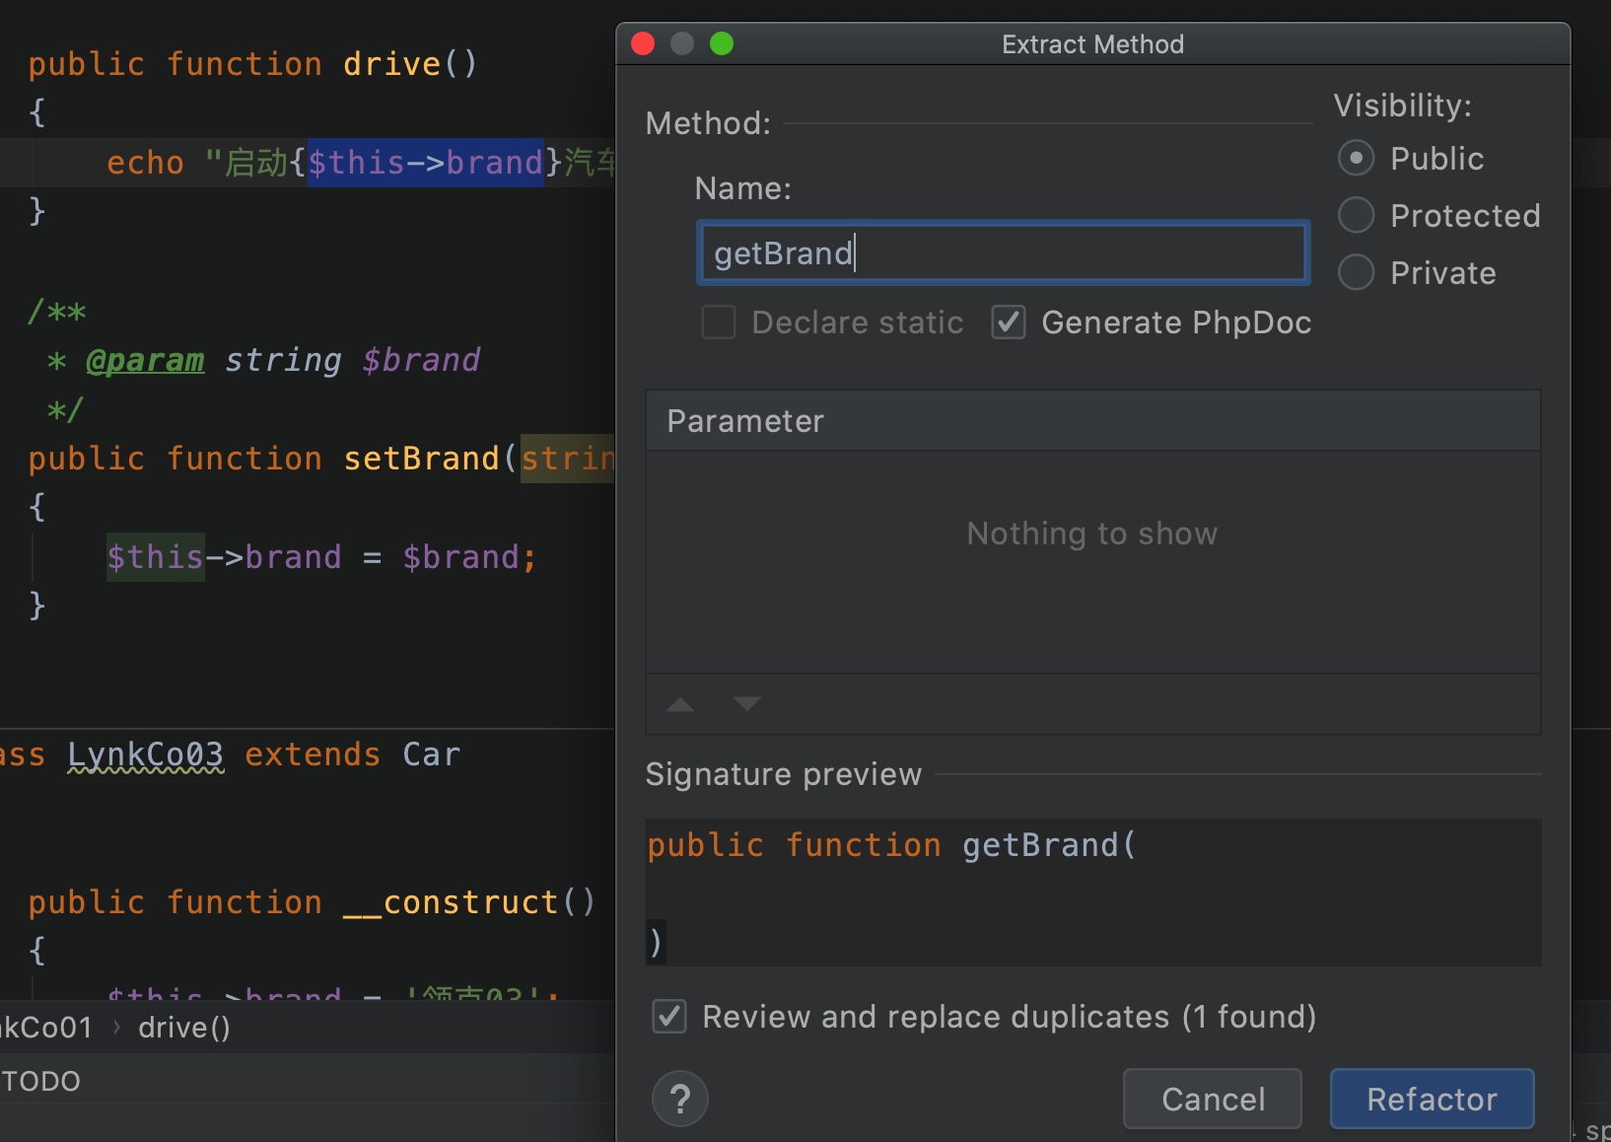Click the LynkCo03 class name
1611x1142 pixels.
146,754
